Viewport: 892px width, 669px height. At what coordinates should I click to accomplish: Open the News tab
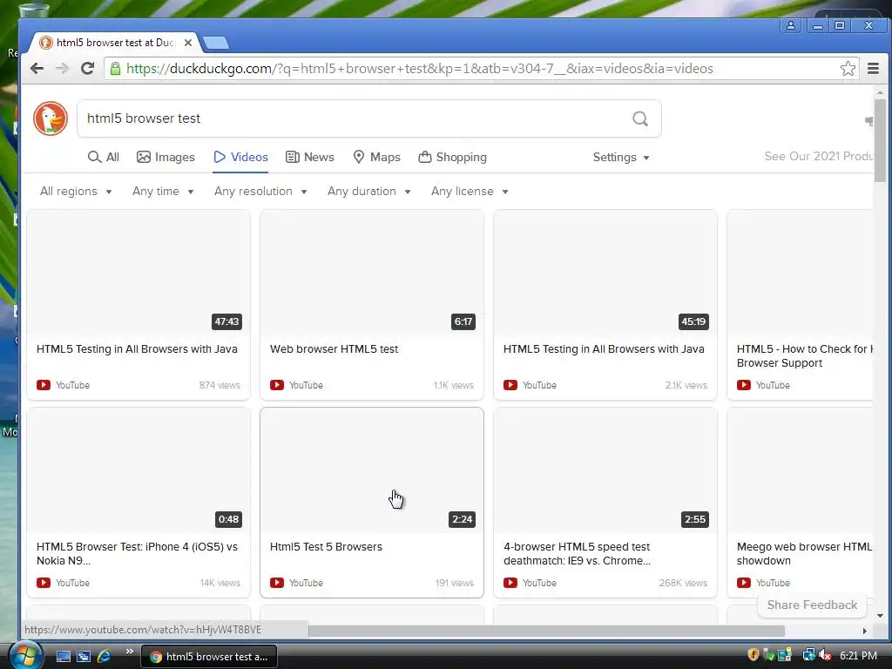310,157
